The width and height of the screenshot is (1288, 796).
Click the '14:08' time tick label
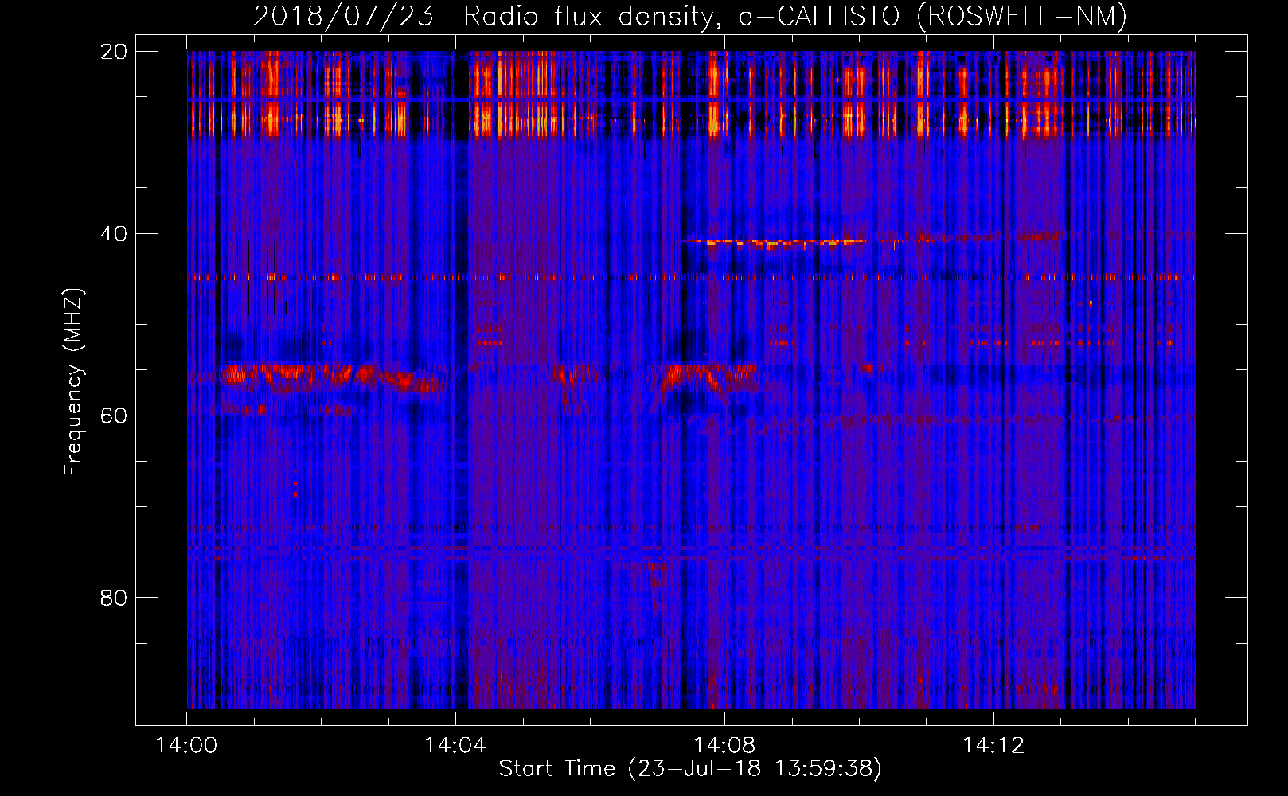click(x=724, y=746)
